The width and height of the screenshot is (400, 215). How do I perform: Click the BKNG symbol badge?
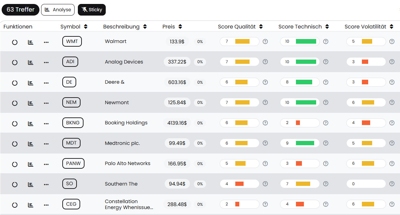[73, 123]
